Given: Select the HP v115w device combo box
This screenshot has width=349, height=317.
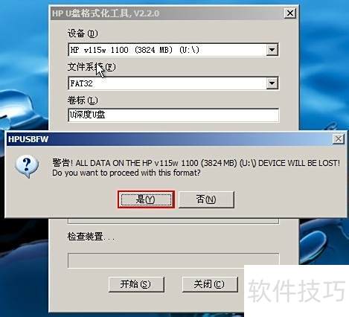Looking at the screenshot, I should [173, 50].
